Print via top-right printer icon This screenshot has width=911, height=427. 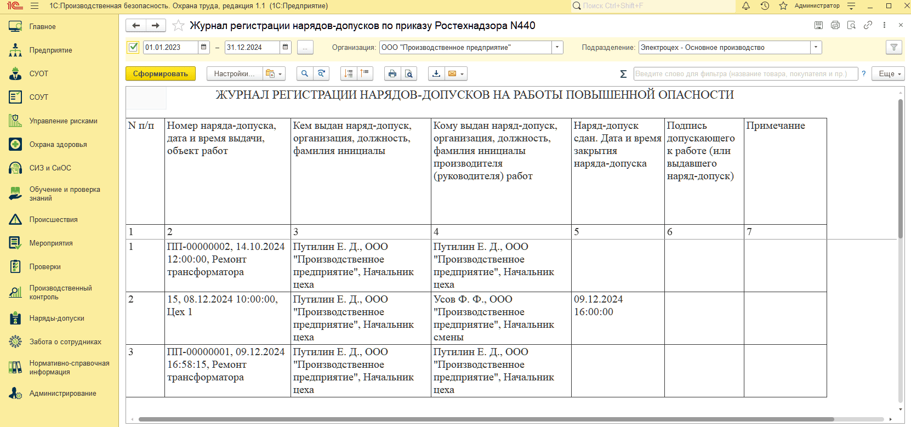[x=835, y=25]
